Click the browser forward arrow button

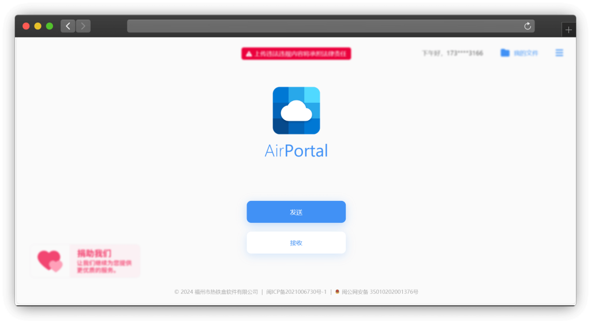(x=83, y=26)
